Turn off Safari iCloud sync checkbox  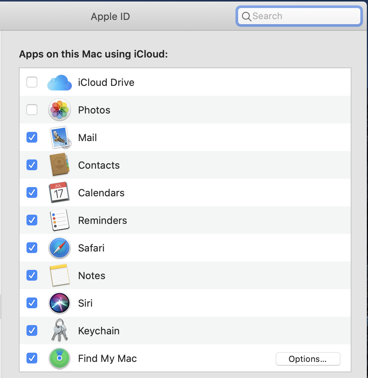click(32, 248)
